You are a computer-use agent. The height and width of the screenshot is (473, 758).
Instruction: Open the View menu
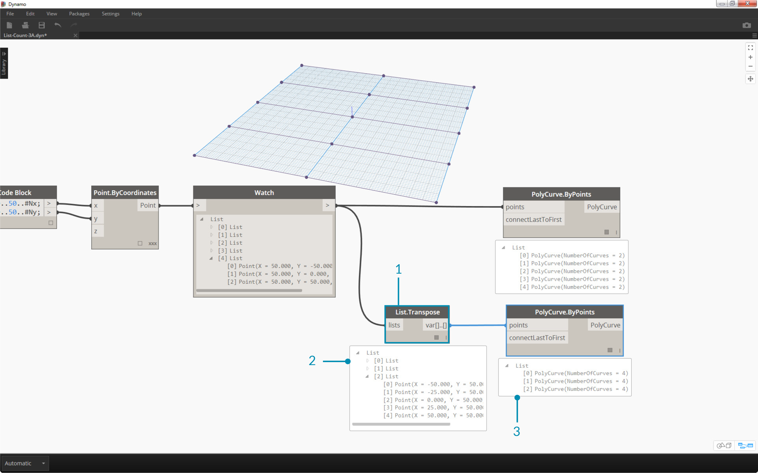click(x=52, y=13)
